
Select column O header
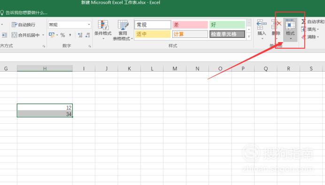[220, 69]
